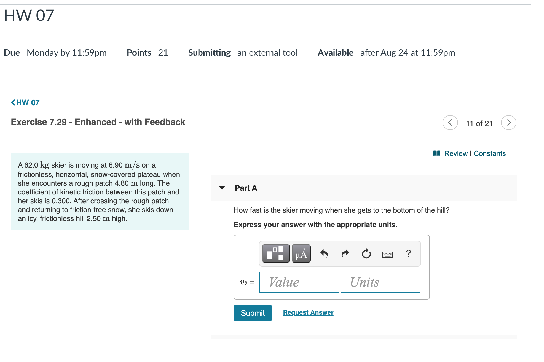Image resolution: width=544 pixels, height=362 pixels.
Task: Open the Constants link
Action: click(x=489, y=153)
